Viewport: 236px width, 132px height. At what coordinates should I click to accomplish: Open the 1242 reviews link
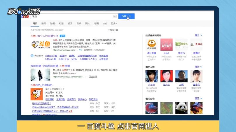(x=100, y=50)
